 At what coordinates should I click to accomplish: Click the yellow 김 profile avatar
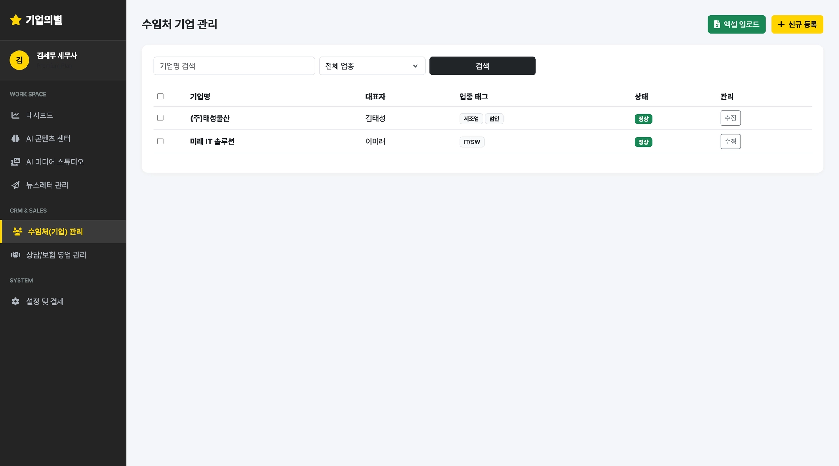[x=19, y=60]
